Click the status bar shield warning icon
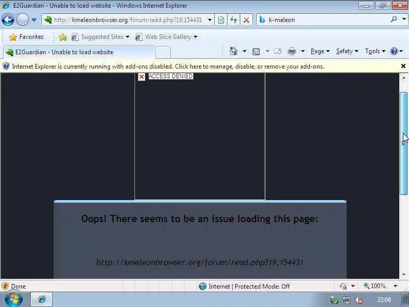Viewport: 409px width, 307px height. [5, 287]
